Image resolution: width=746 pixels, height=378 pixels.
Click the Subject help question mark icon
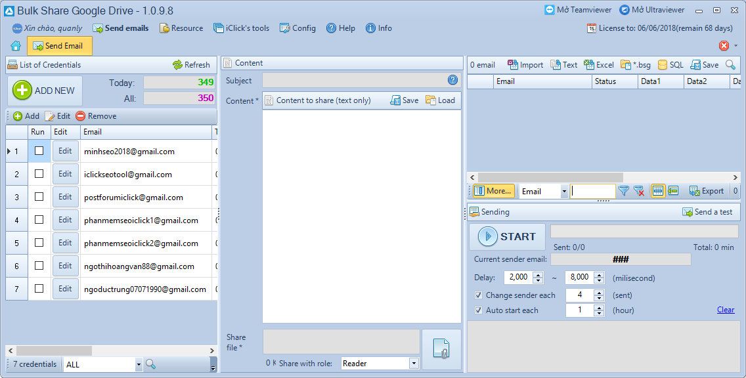pyautogui.click(x=452, y=80)
